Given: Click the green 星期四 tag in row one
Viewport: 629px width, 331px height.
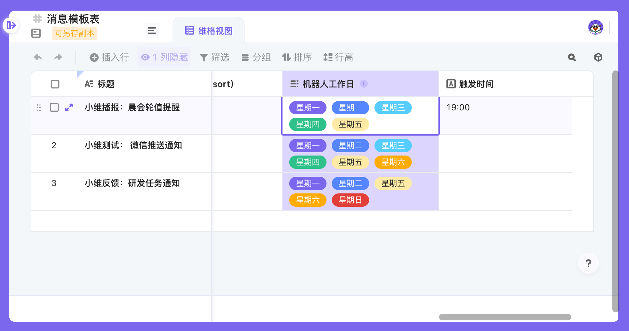Looking at the screenshot, I should click(x=308, y=124).
